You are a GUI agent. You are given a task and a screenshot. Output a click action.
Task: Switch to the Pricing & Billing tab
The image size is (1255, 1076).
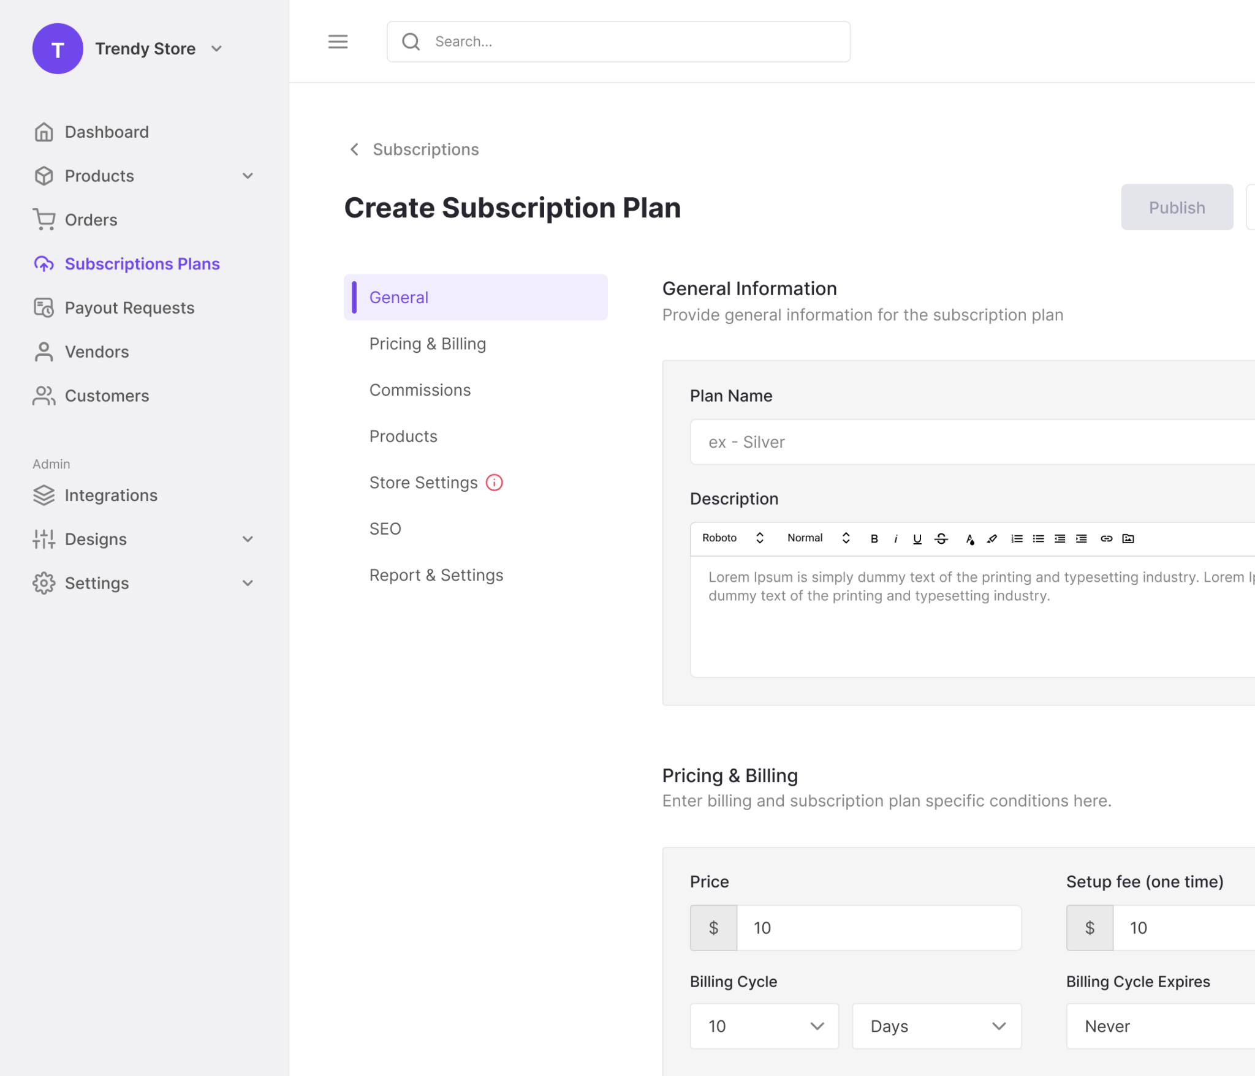[x=427, y=344]
